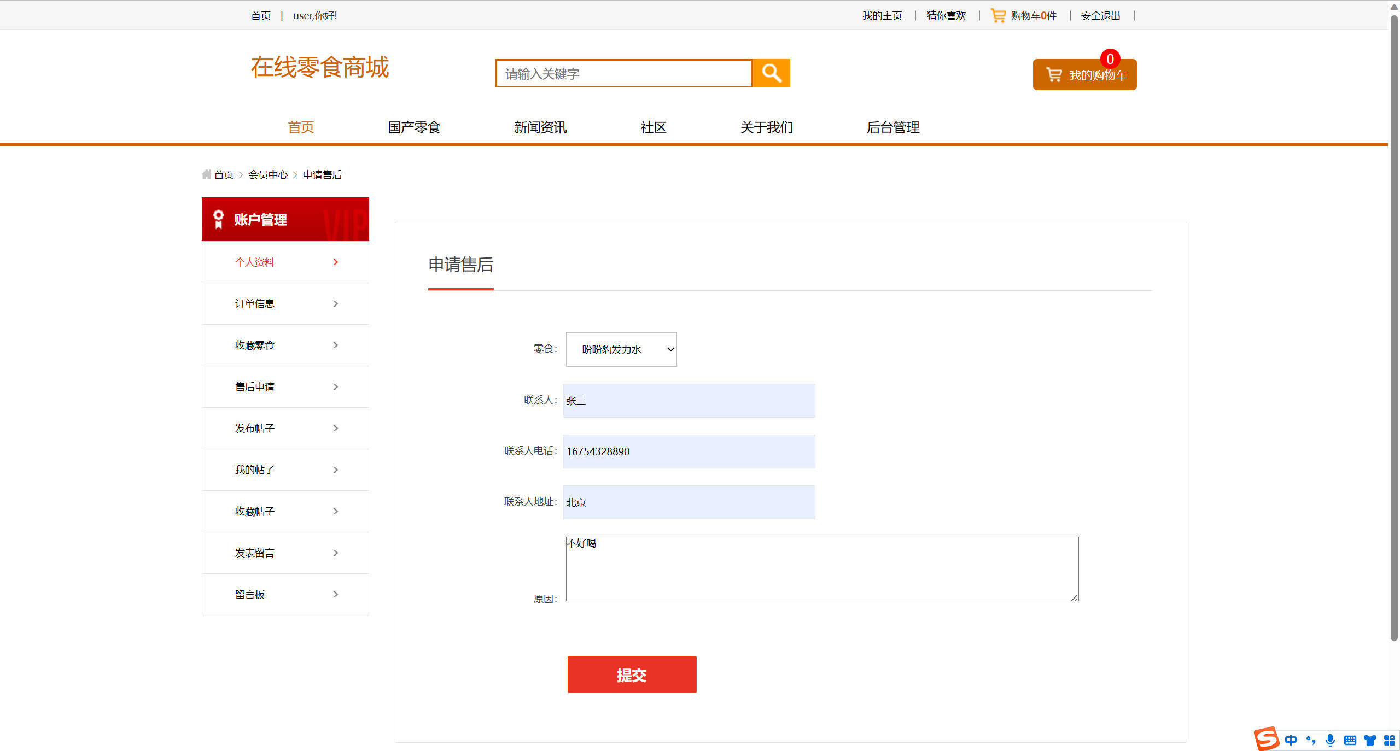Toggle Chinese/English with the 中 icon
The image size is (1400, 751).
coord(1291,740)
